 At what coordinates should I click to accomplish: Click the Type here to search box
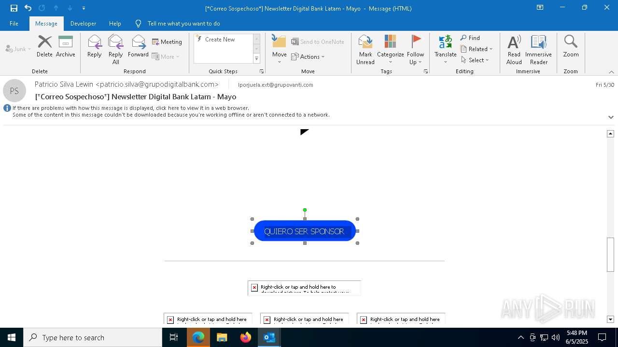93,337
